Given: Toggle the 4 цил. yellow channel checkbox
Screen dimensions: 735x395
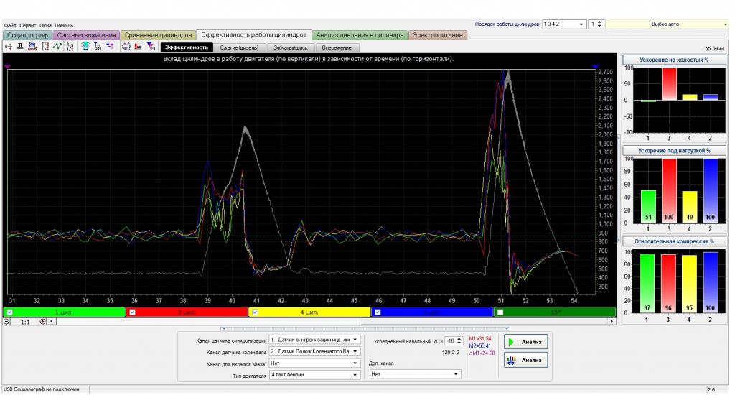Looking at the screenshot, I should pos(255,312).
